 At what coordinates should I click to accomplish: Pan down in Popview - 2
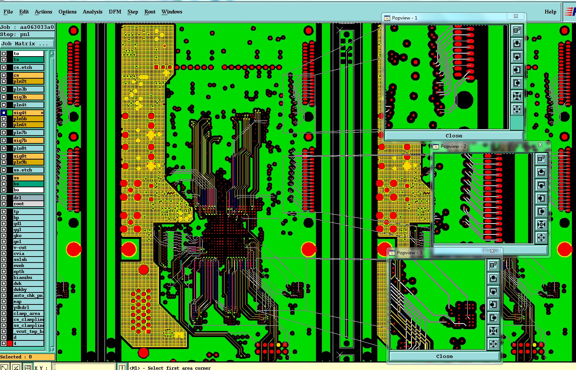click(541, 185)
